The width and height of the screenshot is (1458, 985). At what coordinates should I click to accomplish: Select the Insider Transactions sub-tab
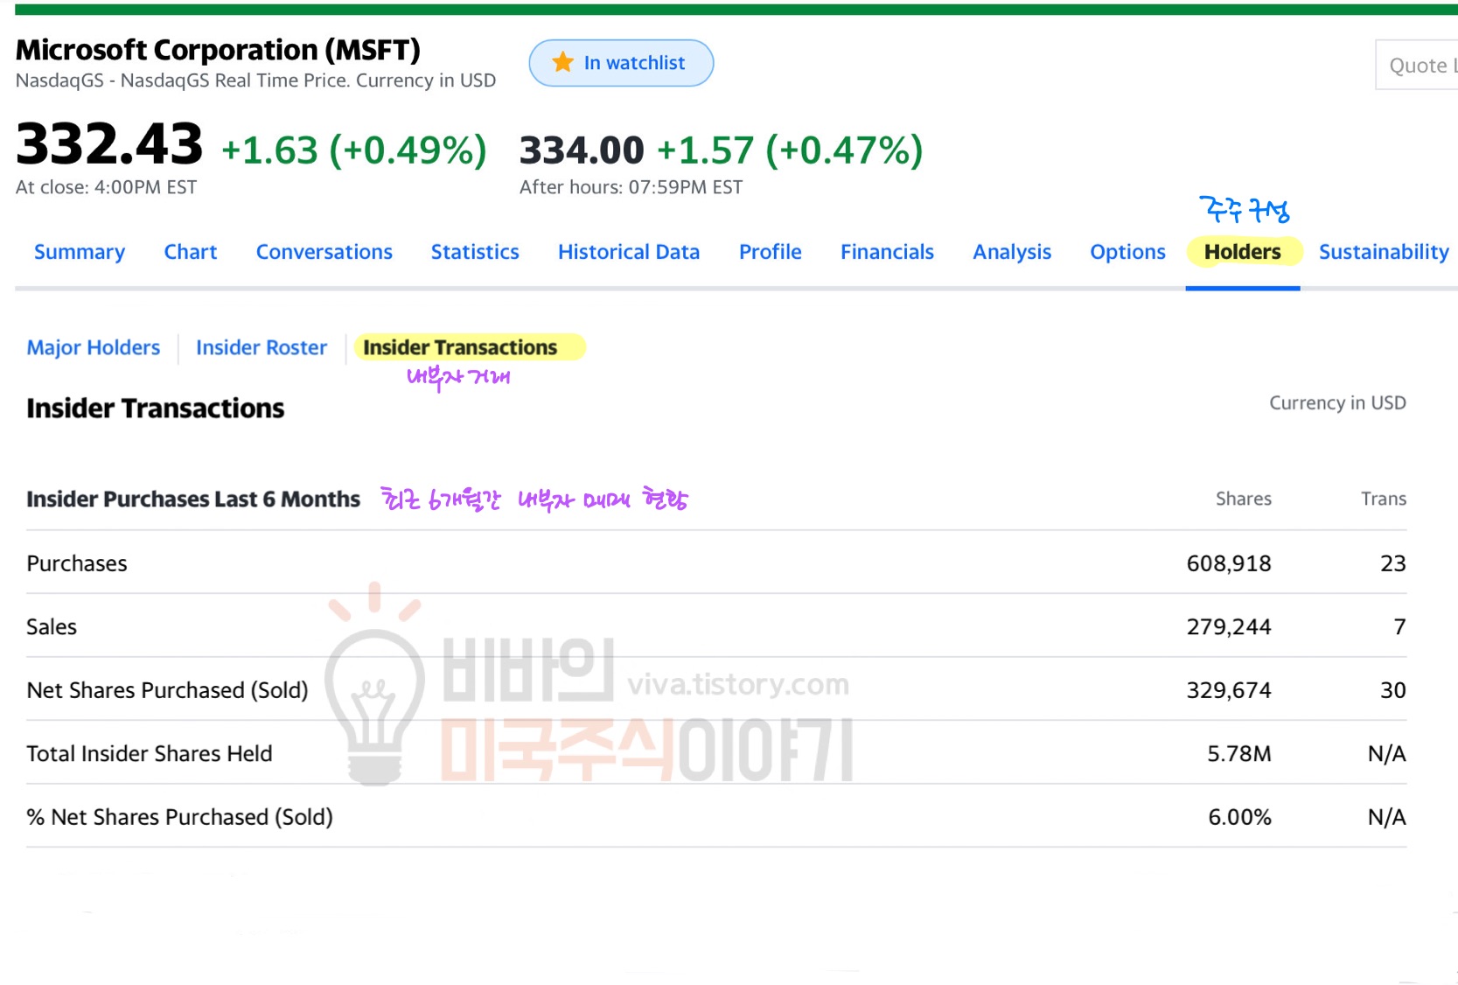pyautogui.click(x=460, y=347)
